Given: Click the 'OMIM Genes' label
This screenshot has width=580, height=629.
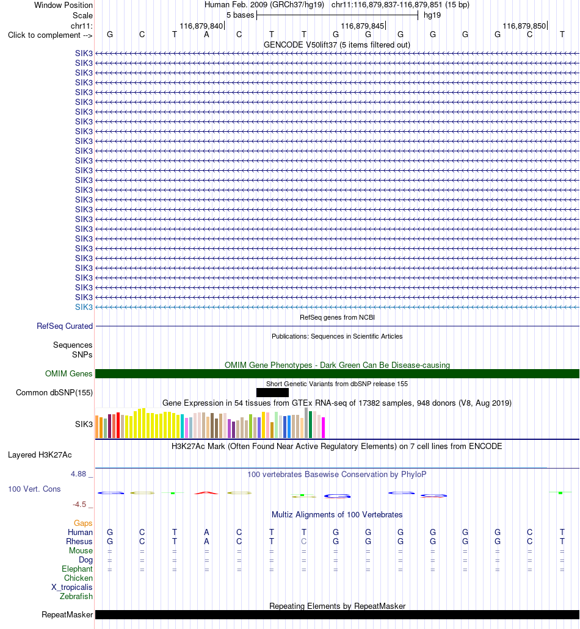Looking at the screenshot, I should coord(68,373).
